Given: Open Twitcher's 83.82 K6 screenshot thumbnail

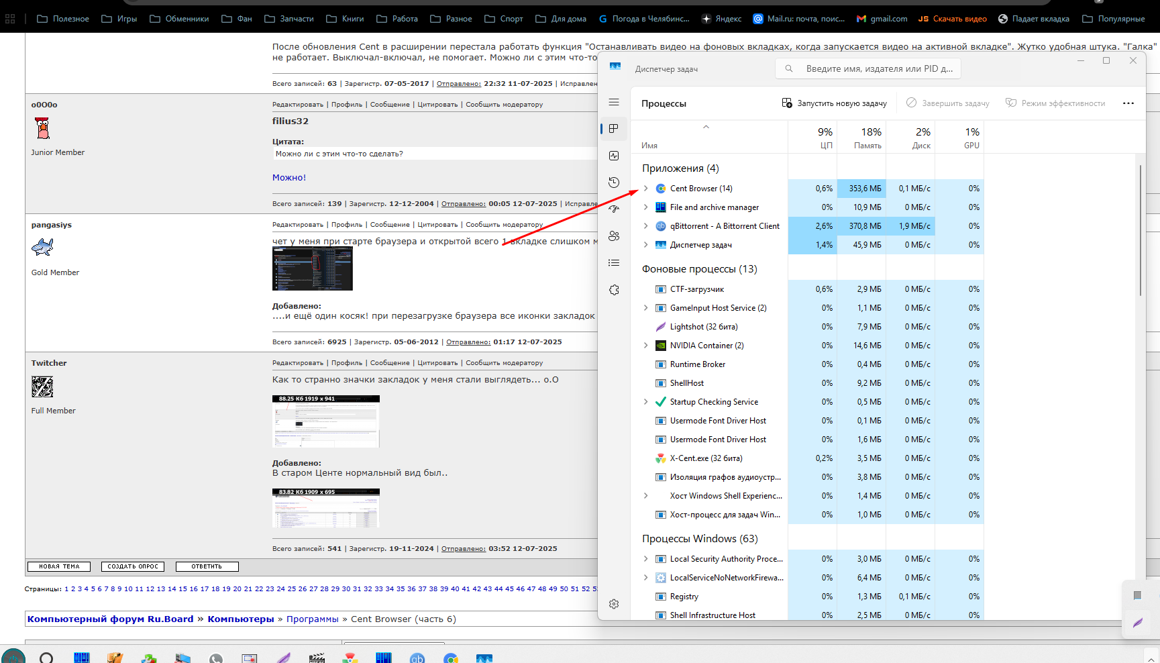Looking at the screenshot, I should pos(326,508).
